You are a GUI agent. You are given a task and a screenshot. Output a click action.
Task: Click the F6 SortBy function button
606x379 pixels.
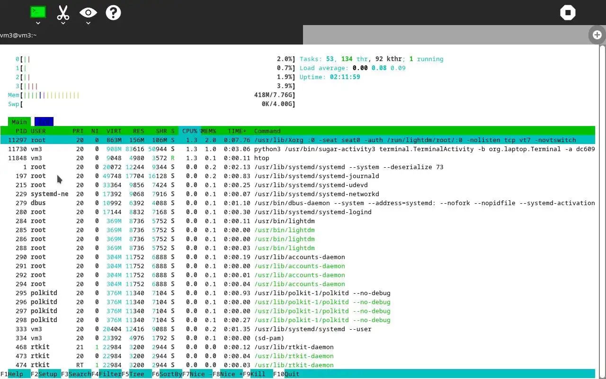click(167, 374)
